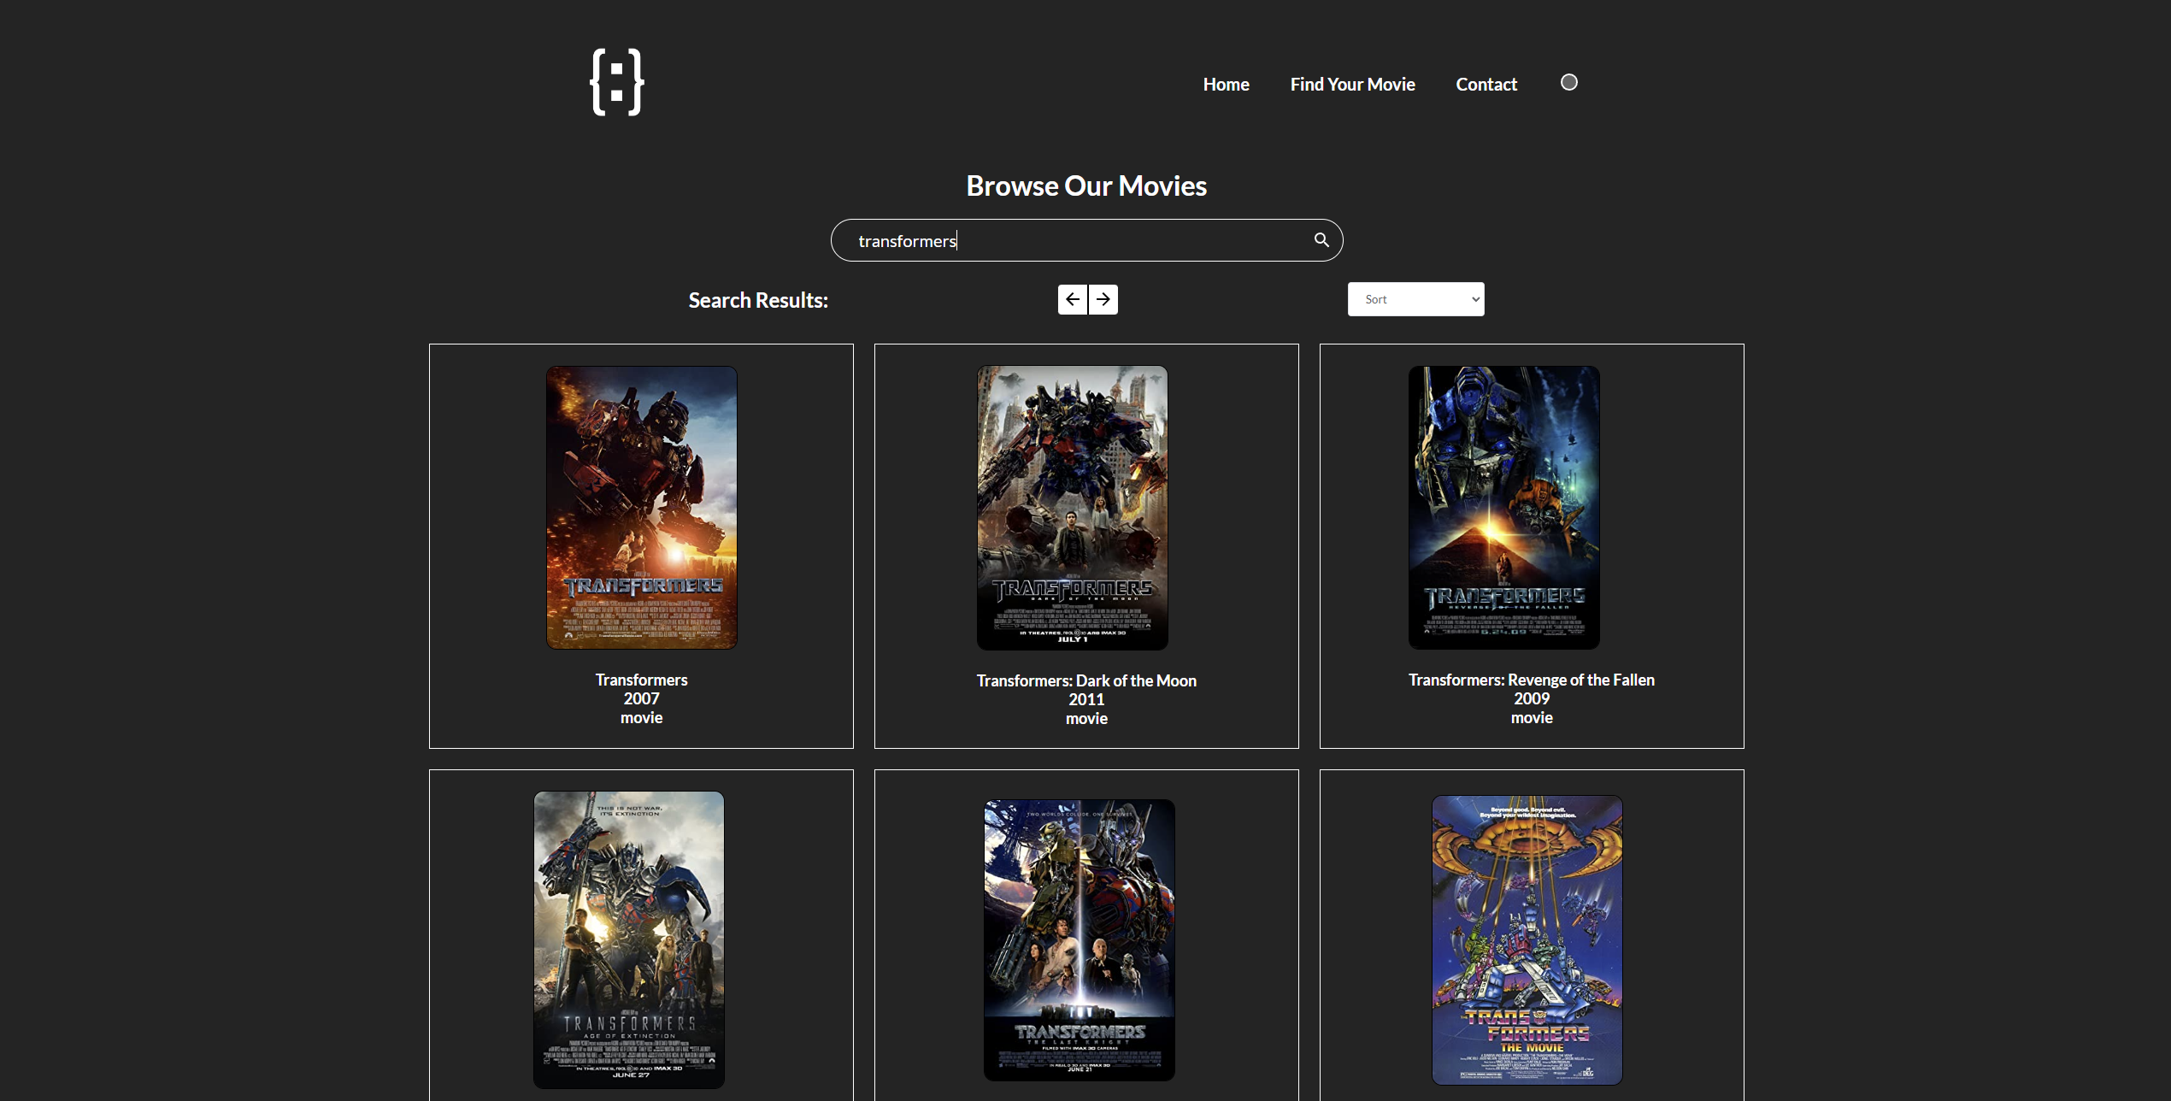Open the Contact page link
The image size is (2171, 1101).
1486,85
